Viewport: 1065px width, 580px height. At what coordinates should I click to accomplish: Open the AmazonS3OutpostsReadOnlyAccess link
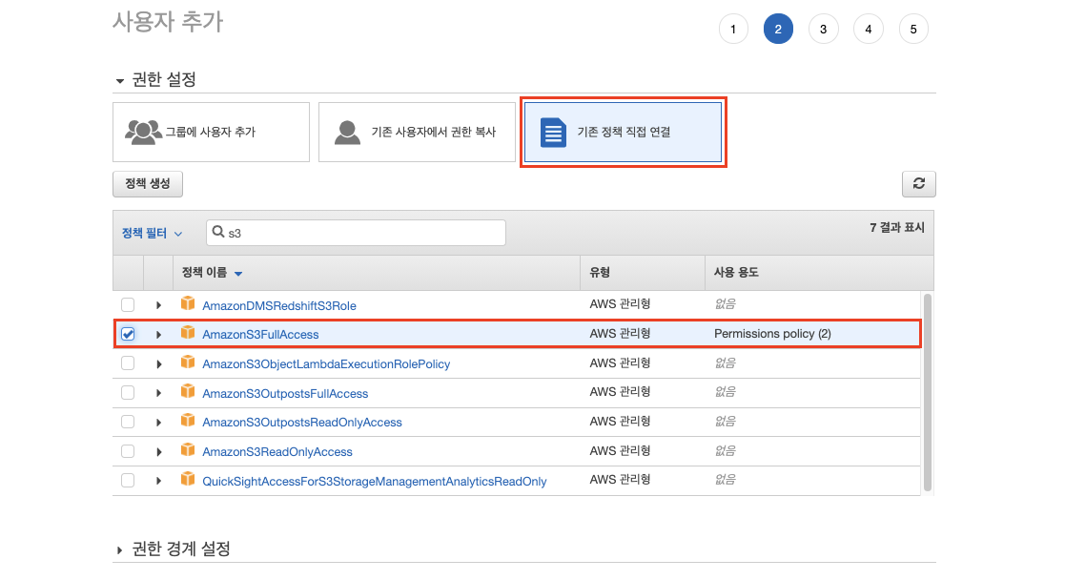(302, 423)
